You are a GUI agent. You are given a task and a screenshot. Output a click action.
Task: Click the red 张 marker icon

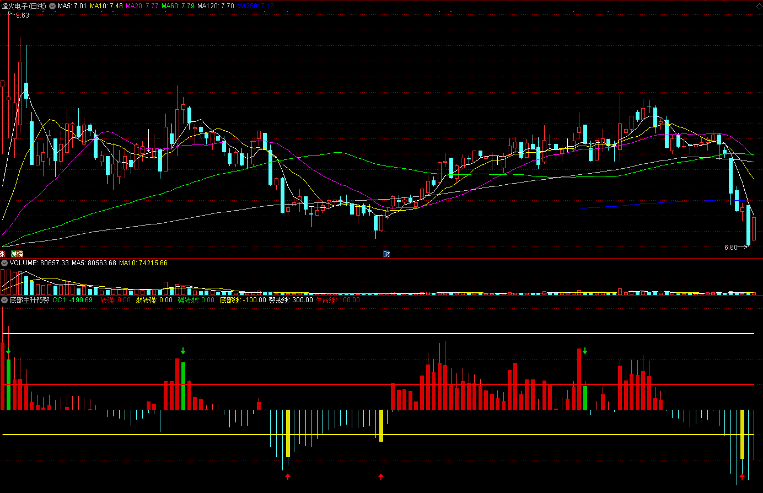(x=2, y=254)
